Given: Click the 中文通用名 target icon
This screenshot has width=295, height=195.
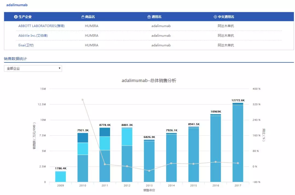Looking at the screenshot, I should tap(216, 17).
